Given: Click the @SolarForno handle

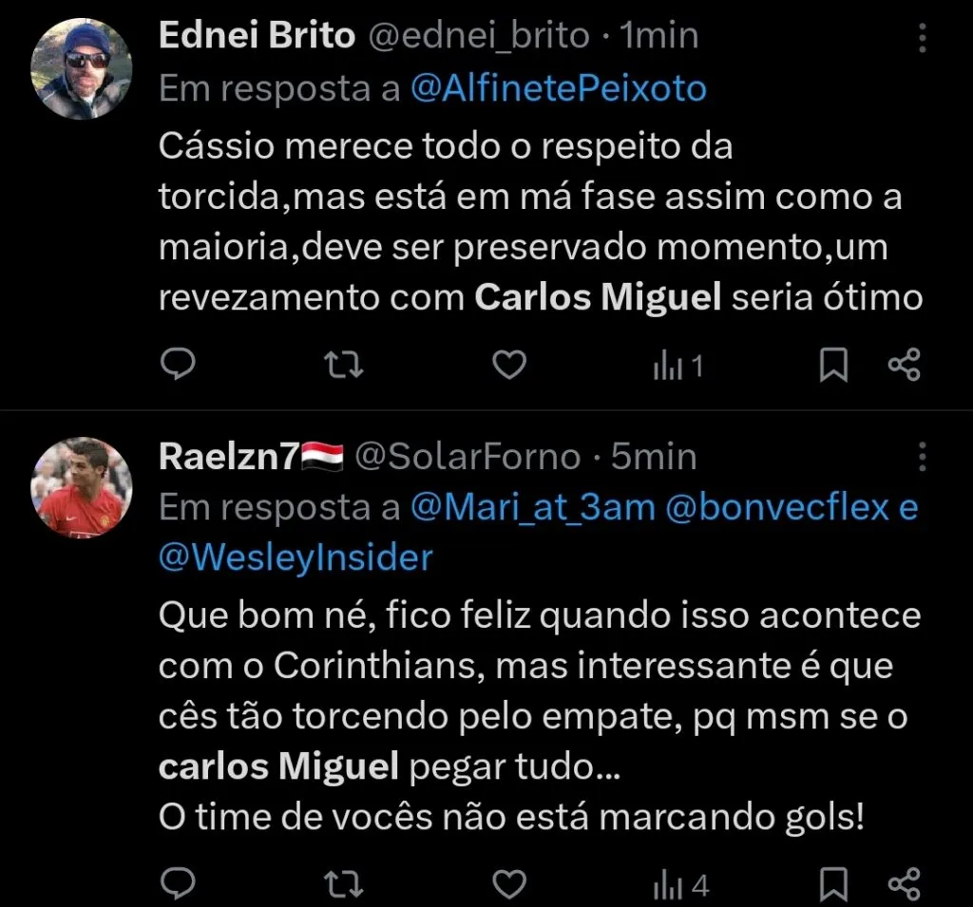Looking at the screenshot, I should pyautogui.click(x=466, y=456).
